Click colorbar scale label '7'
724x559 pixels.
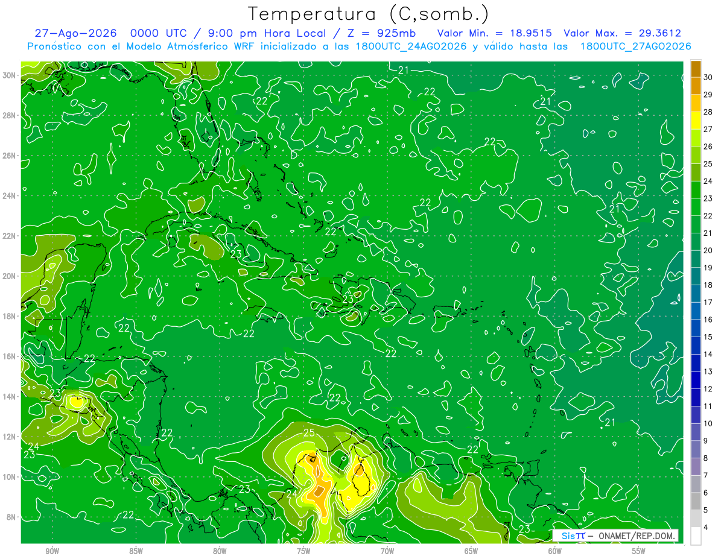[706, 476]
